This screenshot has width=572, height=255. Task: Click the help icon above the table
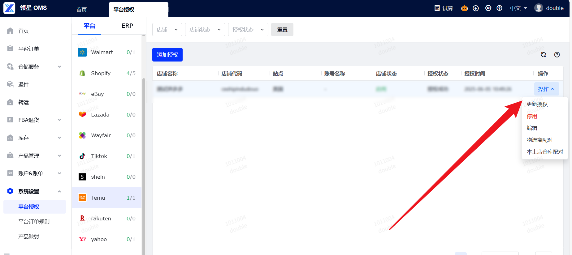[557, 55]
